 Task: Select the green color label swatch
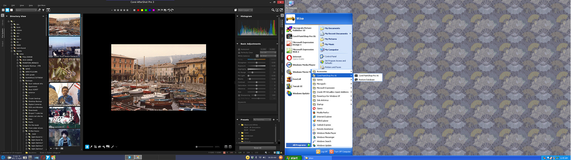tap(146, 10)
